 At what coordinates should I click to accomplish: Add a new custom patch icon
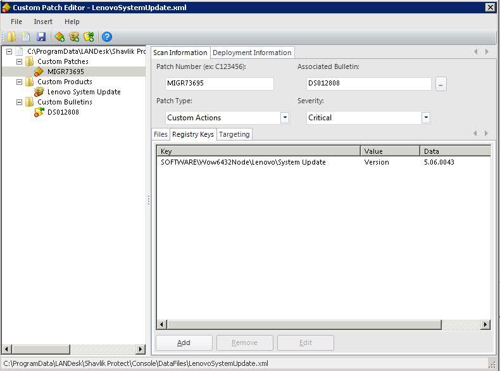click(59, 37)
